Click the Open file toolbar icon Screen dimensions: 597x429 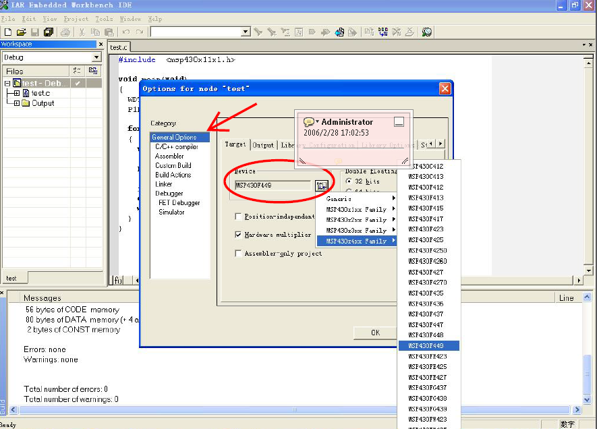22,32
